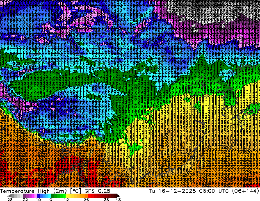This screenshot has width=260, height=201.
Task: Click the dark maroon right arrow of the scale
Action: (118, 196)
